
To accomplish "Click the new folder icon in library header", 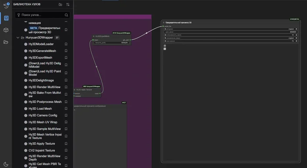I will (61, 4).
